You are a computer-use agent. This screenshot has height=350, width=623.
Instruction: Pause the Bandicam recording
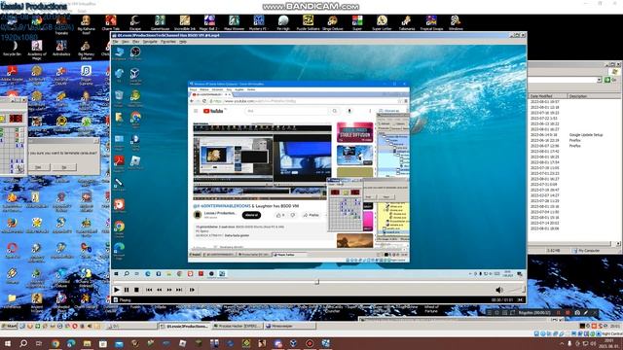[558, 313]
